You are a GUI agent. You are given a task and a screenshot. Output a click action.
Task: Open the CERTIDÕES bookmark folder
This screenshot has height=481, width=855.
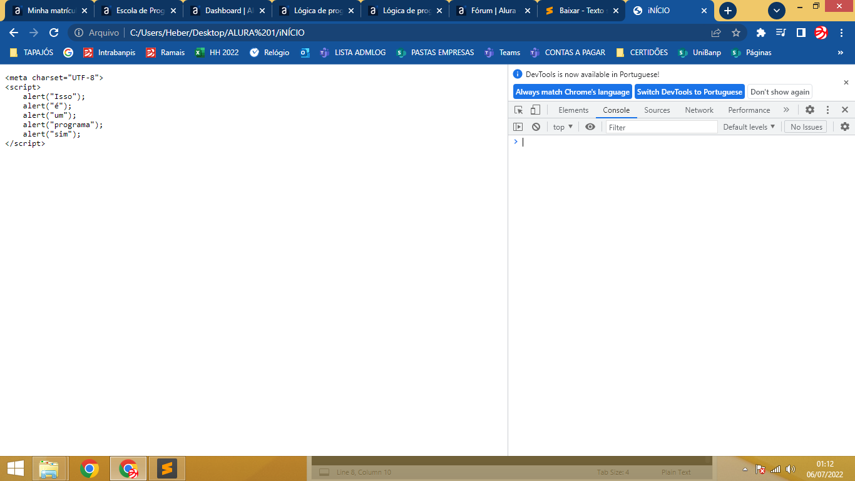(642, 53)
